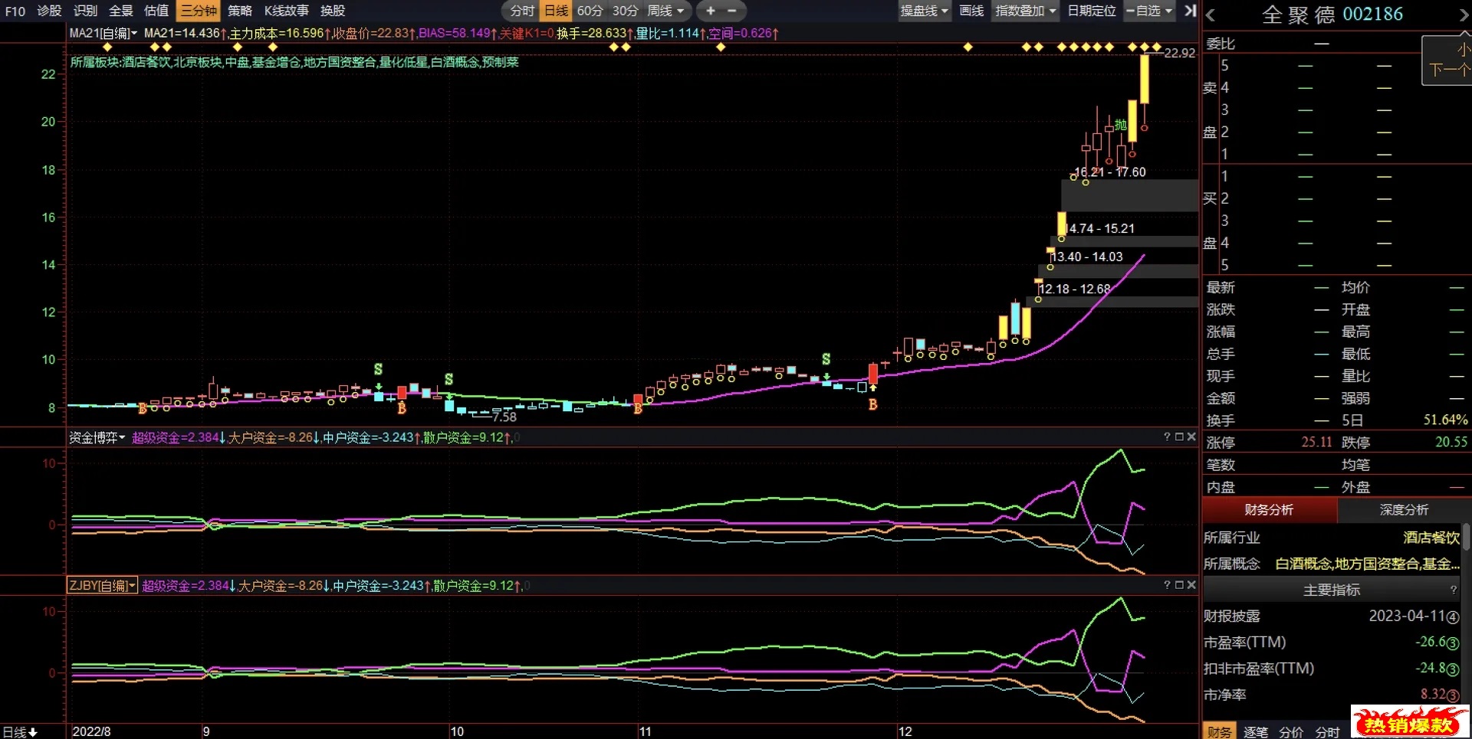Switch chart period to 60分
1472x739 pixels.
(590, 11)
